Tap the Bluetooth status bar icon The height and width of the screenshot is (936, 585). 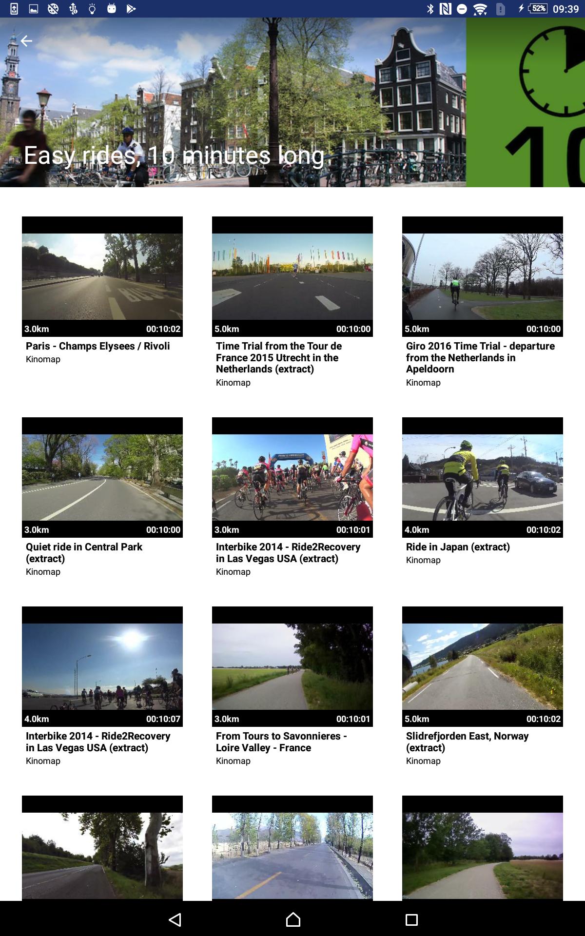coord(430,9)
